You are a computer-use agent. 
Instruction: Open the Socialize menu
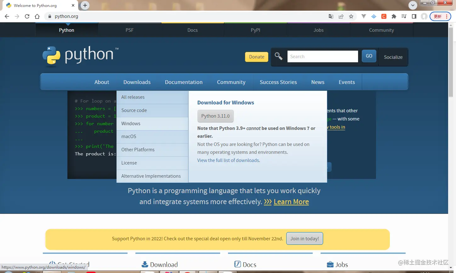click(x=393, y=57)
